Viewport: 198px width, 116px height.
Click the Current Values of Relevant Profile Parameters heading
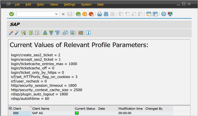click(79, 45)
